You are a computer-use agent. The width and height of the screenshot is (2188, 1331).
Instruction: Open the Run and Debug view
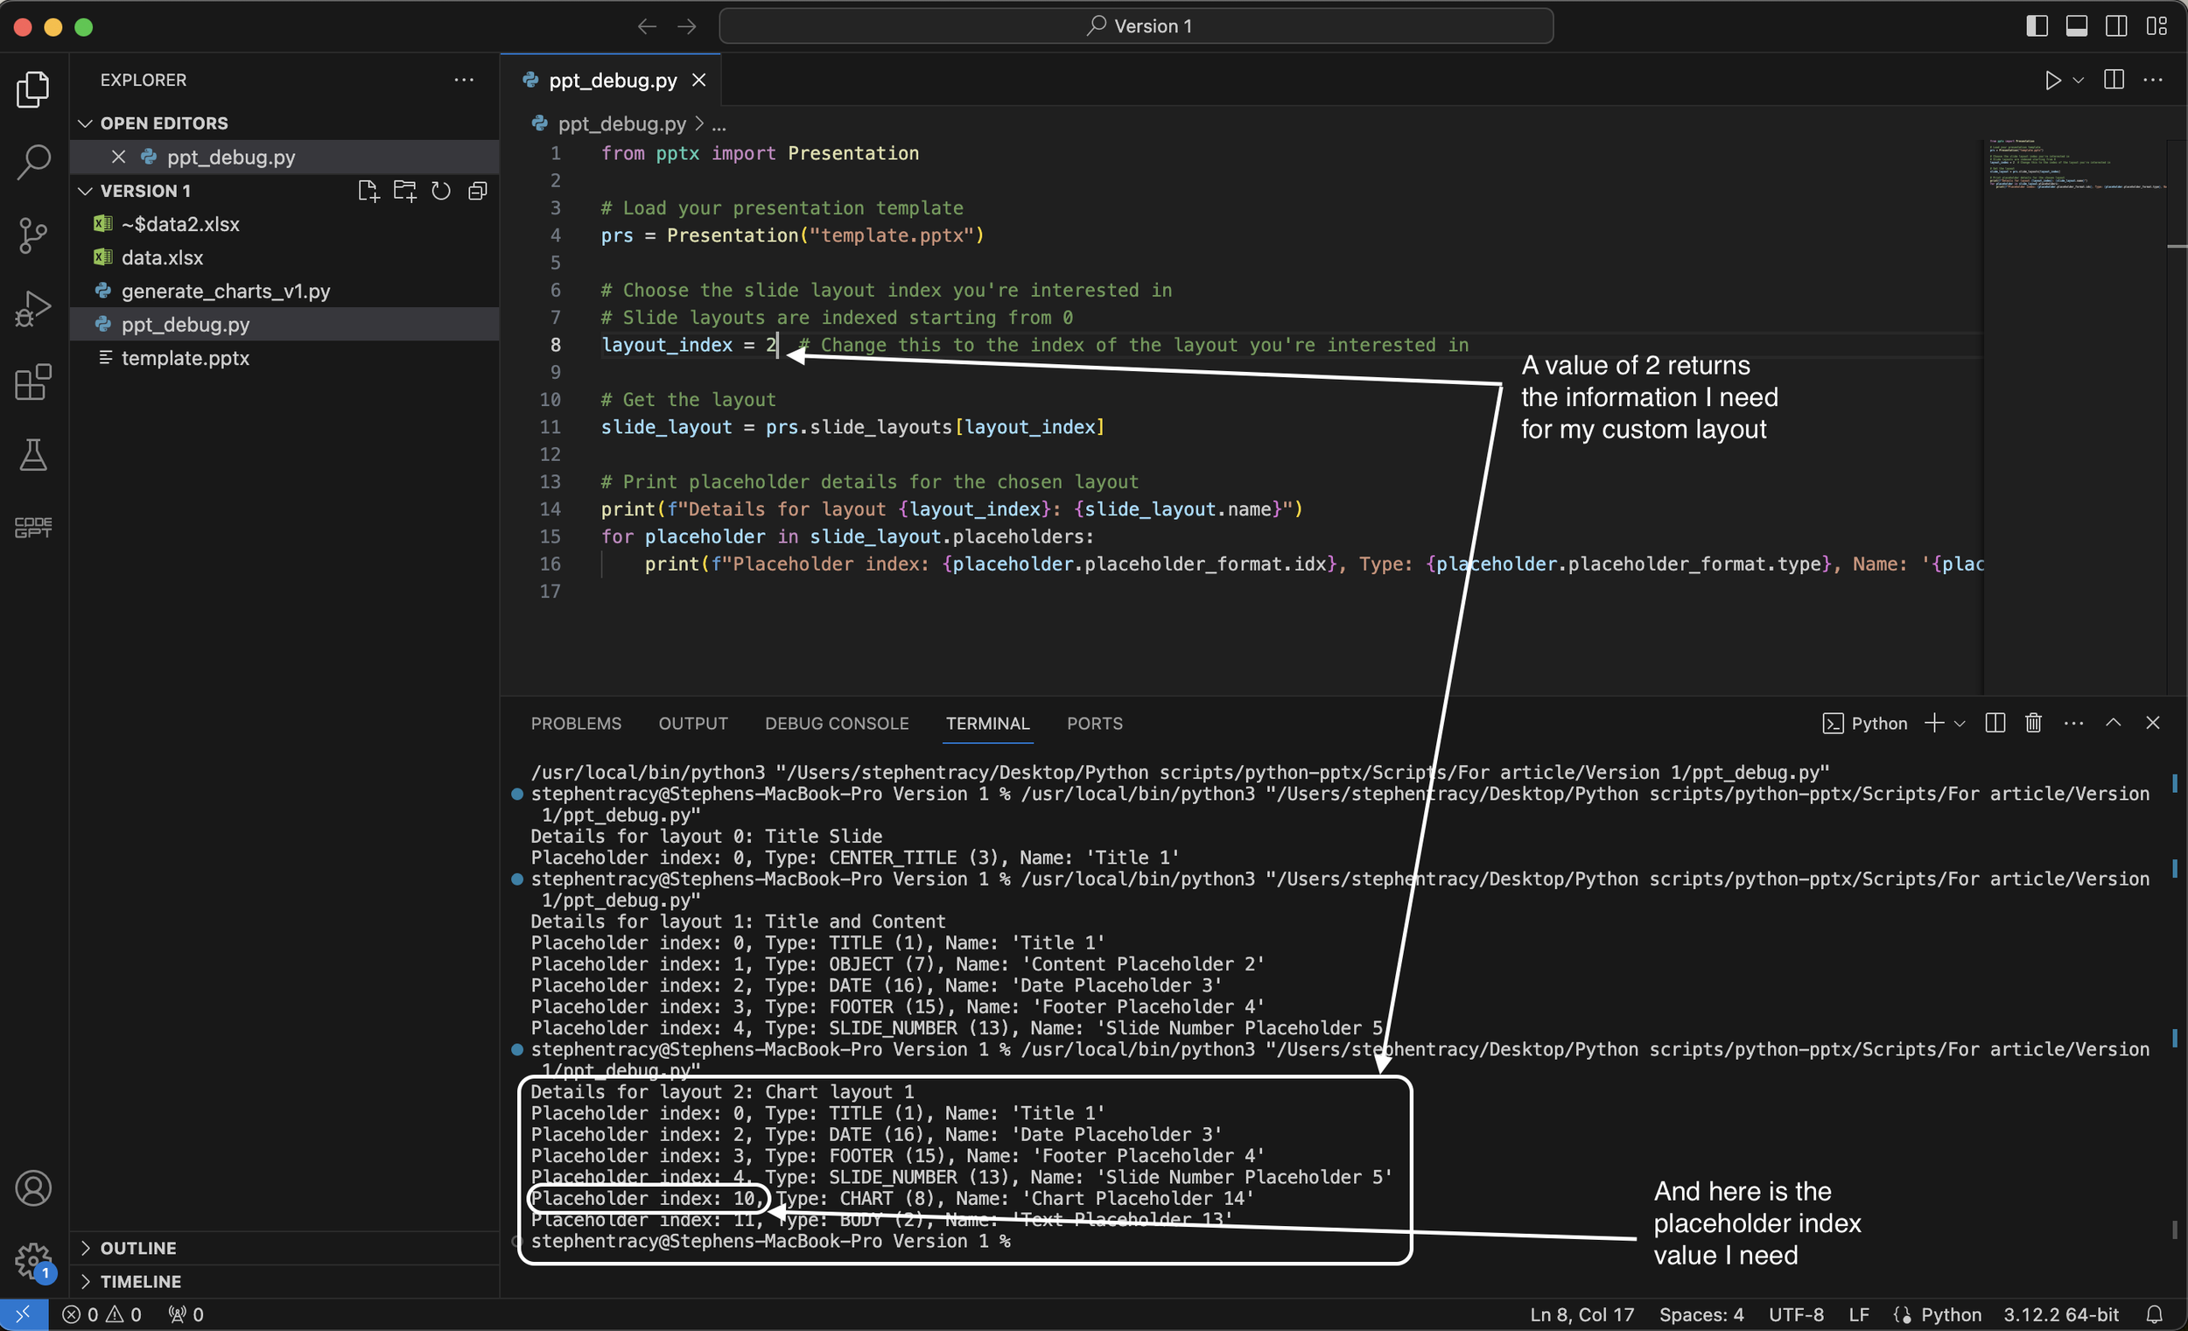click(x=34, y=309)
